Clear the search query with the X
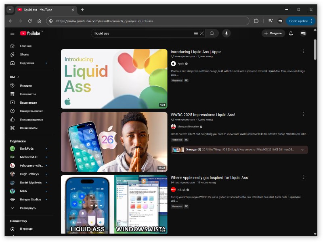The height and width of the screenshot is (242, 323). [x=202, y=33]
